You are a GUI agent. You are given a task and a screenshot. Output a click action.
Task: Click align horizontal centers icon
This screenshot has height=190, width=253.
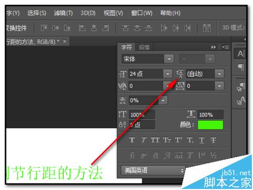(94, 28)
